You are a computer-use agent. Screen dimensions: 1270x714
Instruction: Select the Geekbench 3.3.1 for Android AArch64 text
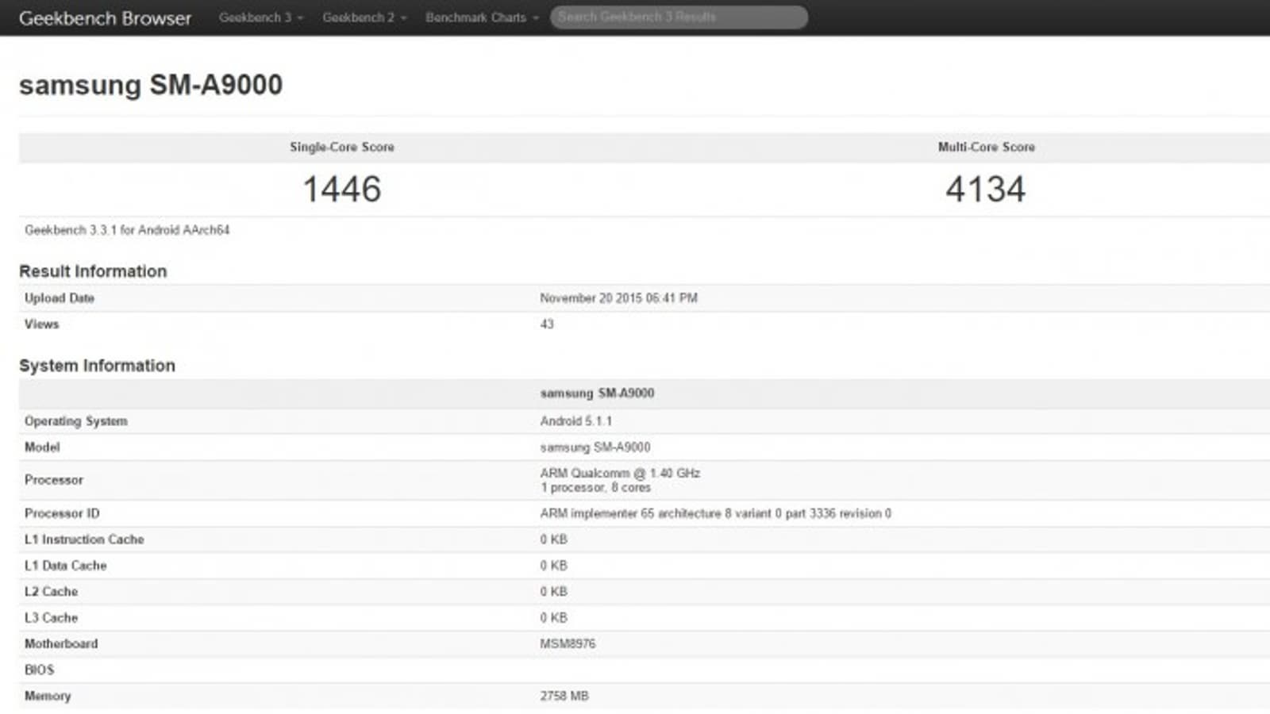pyautogui.click(x=127, y=230)
